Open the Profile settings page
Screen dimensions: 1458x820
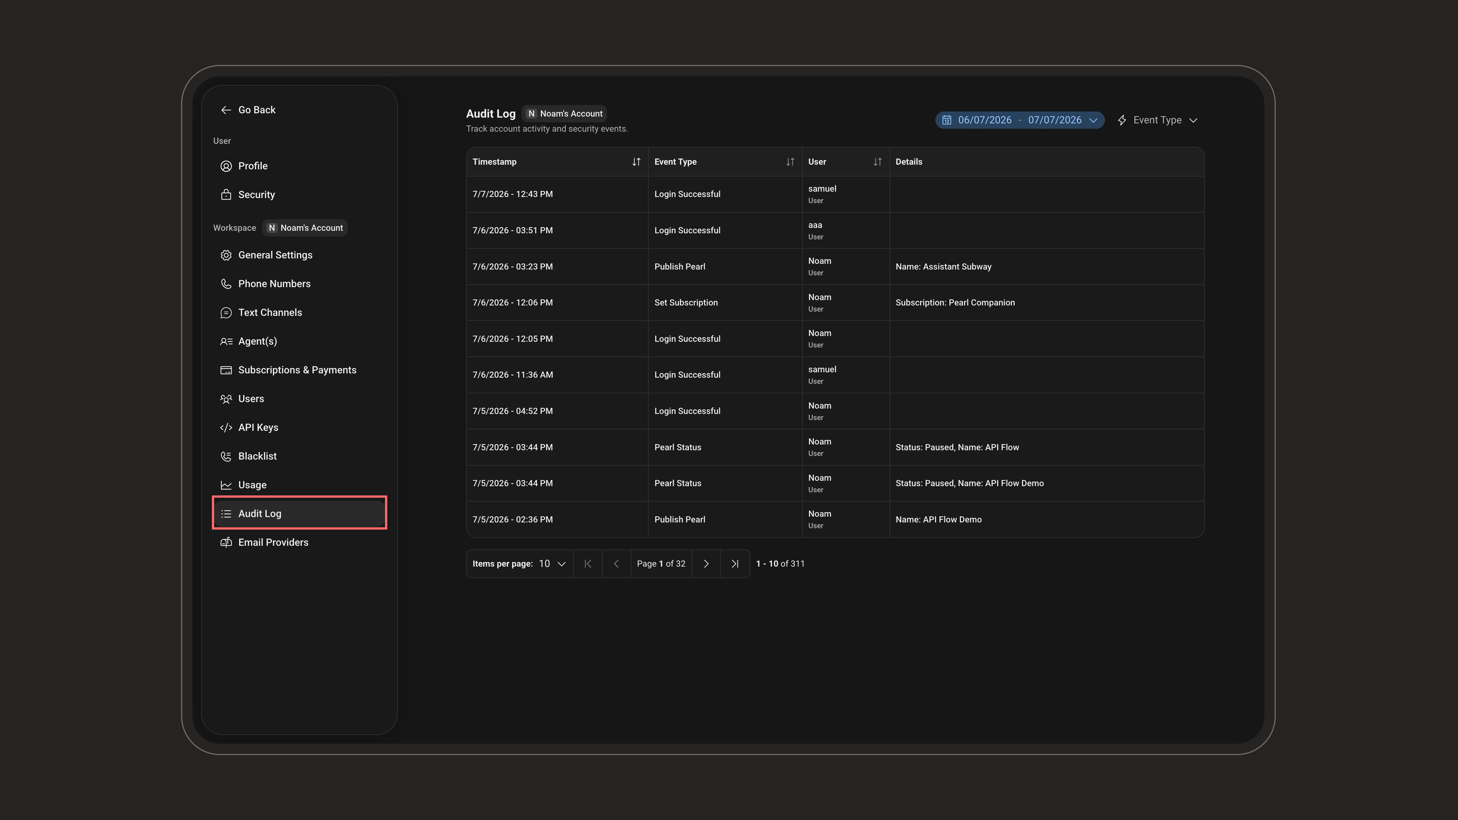(299, 166)
